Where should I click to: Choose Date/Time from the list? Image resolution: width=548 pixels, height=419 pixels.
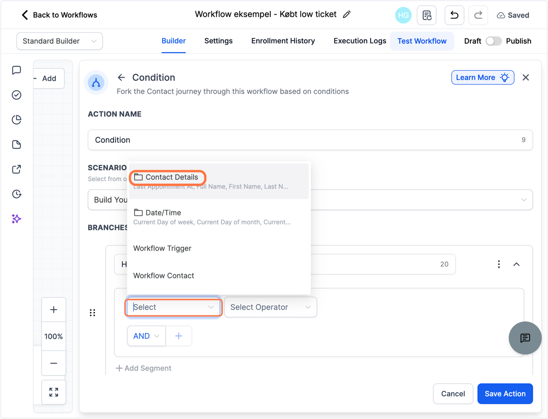pyautogui.click(x=219, y=217)
